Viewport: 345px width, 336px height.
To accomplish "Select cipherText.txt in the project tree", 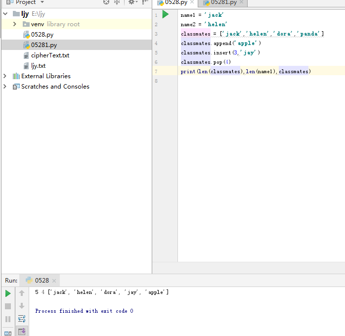I will click(x=50, y=55).
